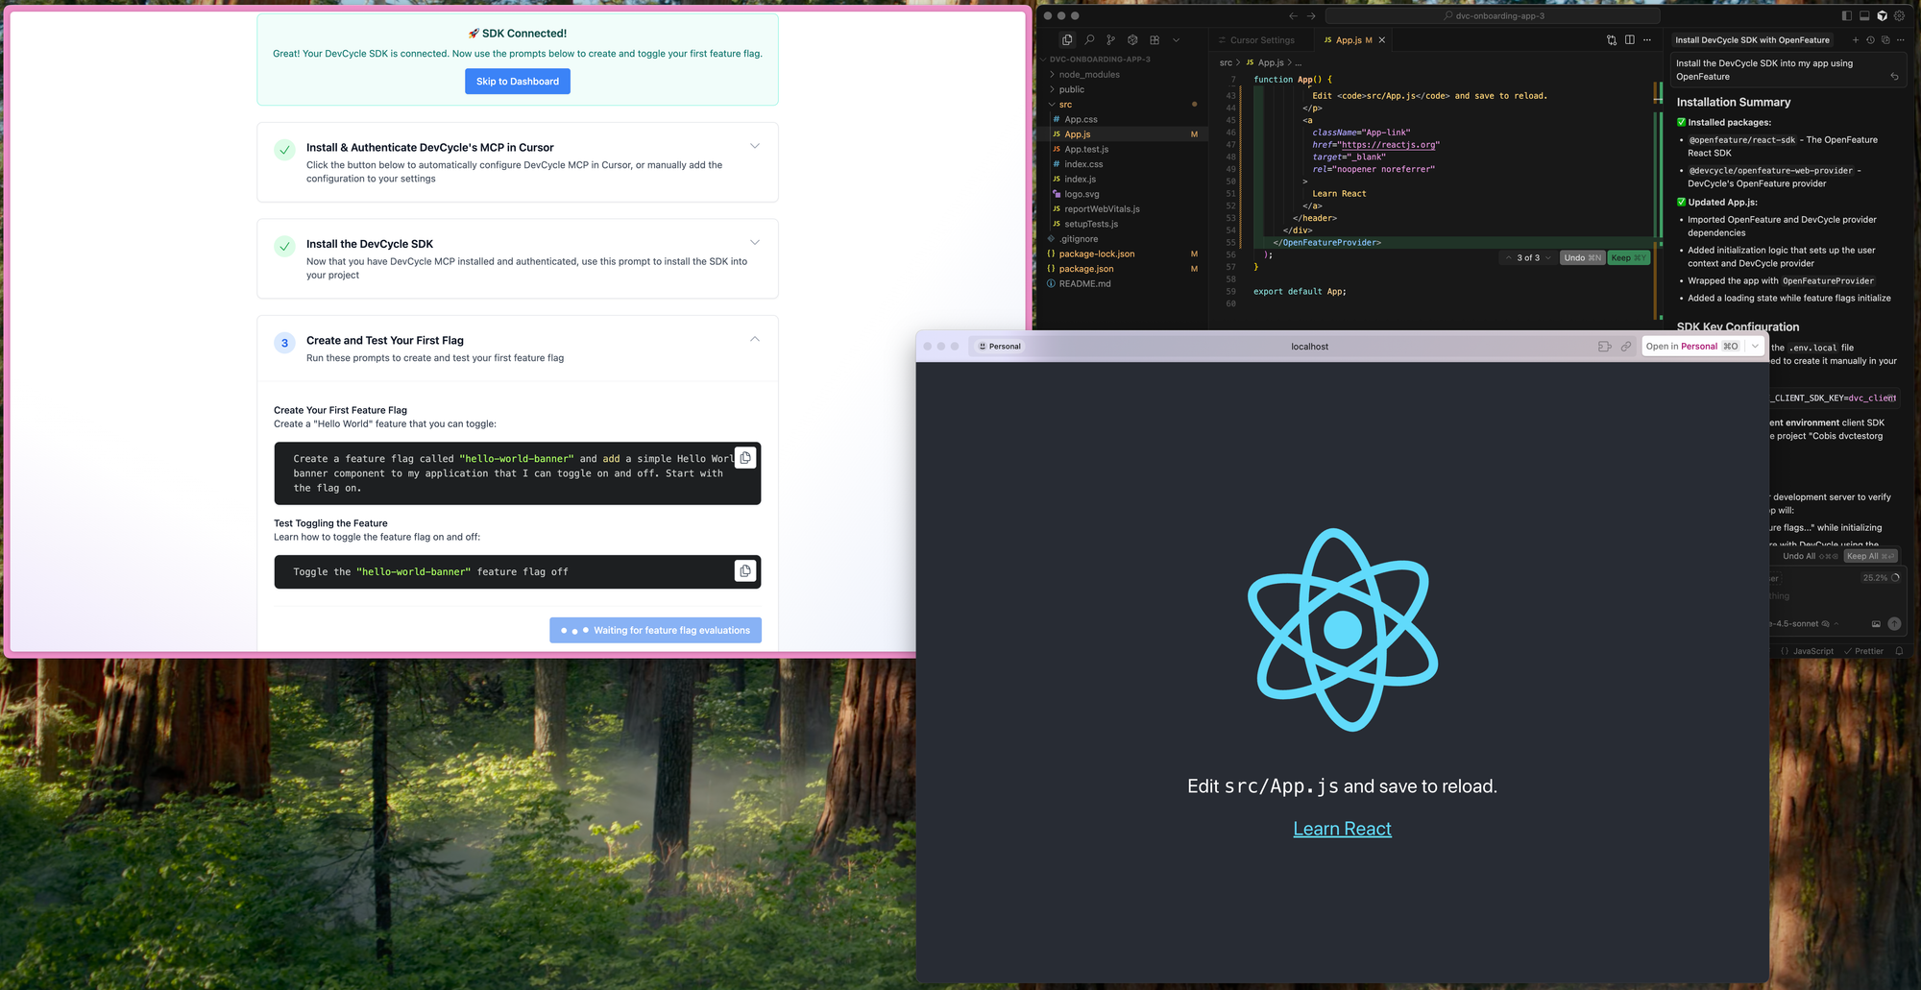Image resolution: width=1921 pixels, height=990 pixels.
Task: Copy the toggle flag off prompt
Action: [x=745, y=571]
